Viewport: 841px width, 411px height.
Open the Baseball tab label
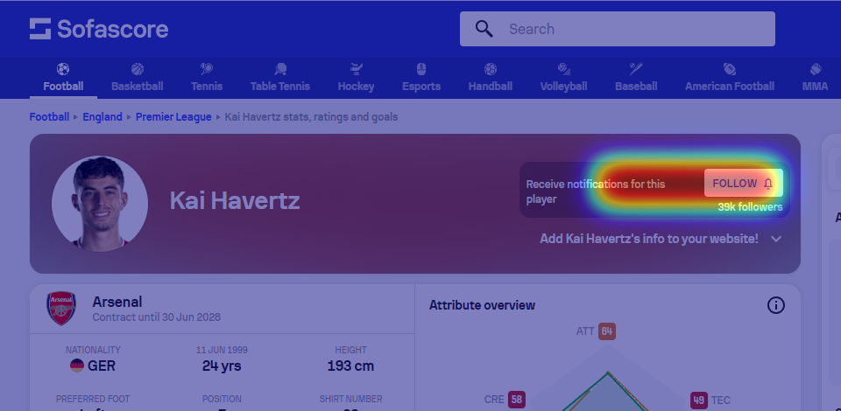click(636, 87)
